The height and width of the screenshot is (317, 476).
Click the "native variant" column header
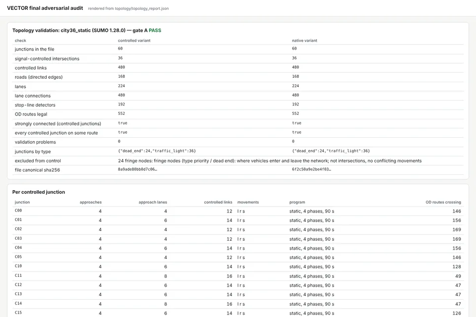click(304, 40)
